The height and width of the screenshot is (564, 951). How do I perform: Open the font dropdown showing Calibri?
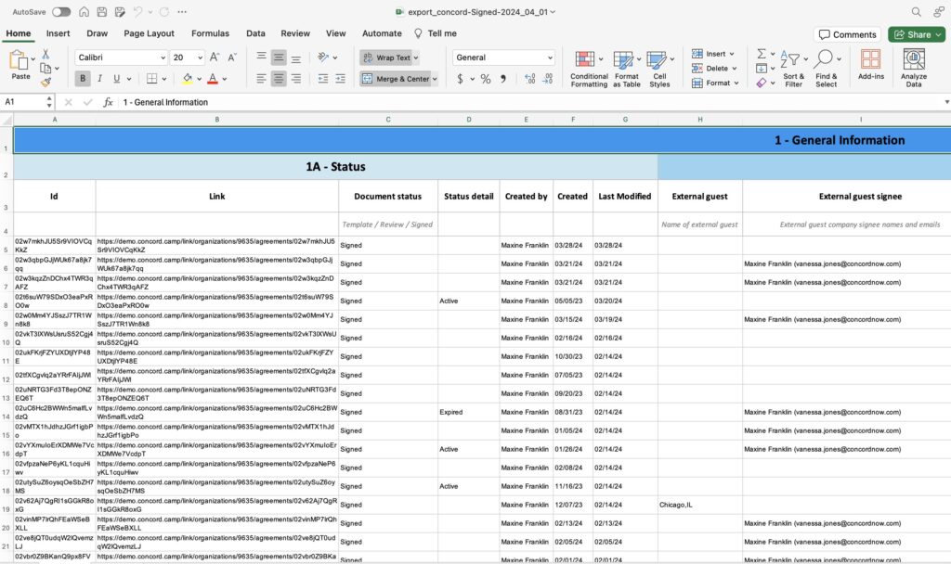click(120, 58)
